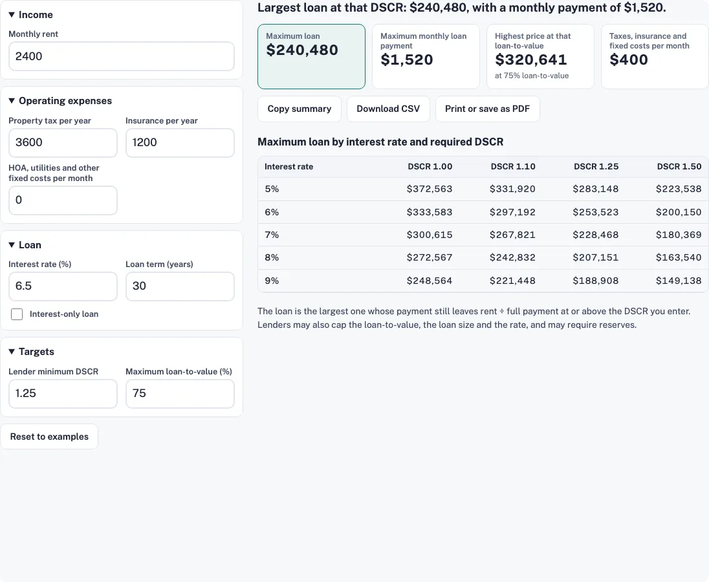Collapse the Loan section

coord(25,245)
